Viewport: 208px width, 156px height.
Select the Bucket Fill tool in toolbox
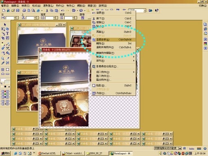click(x=8, y=53)
